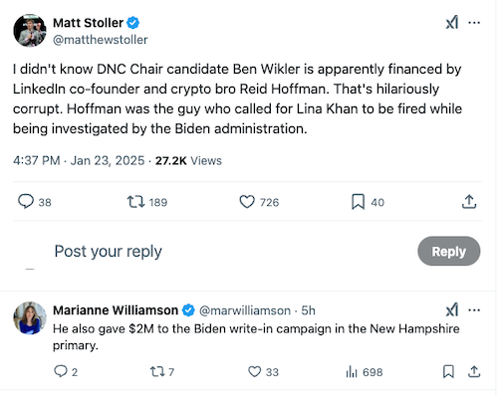Repost the tweet with 189 reposts

(x=135, y=202)
